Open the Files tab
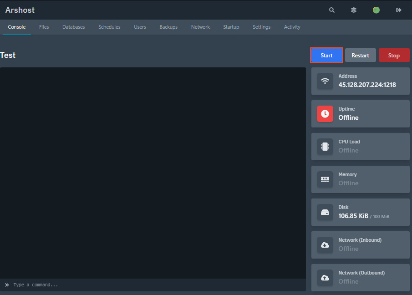The height and width of the screenshot is (295, 412). click(x=44, y=27)
